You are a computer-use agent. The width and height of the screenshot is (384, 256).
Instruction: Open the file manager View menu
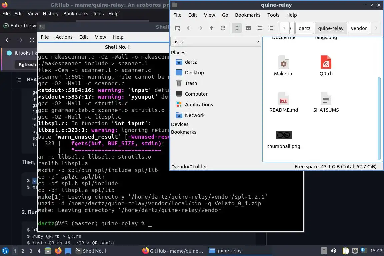point(209,15)
